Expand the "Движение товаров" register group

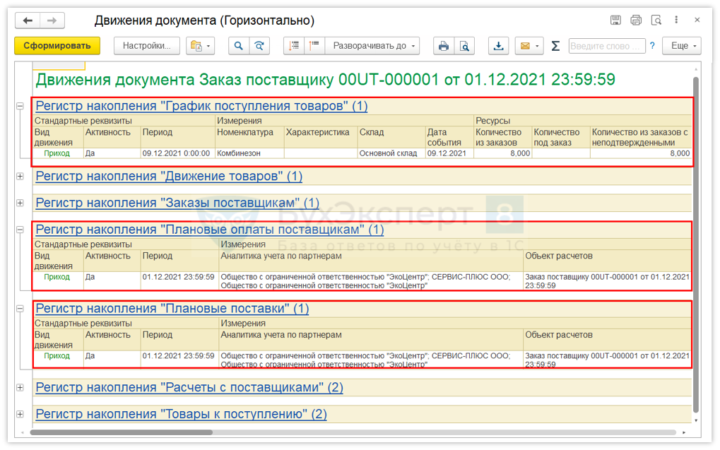click(x=20, y=177)
